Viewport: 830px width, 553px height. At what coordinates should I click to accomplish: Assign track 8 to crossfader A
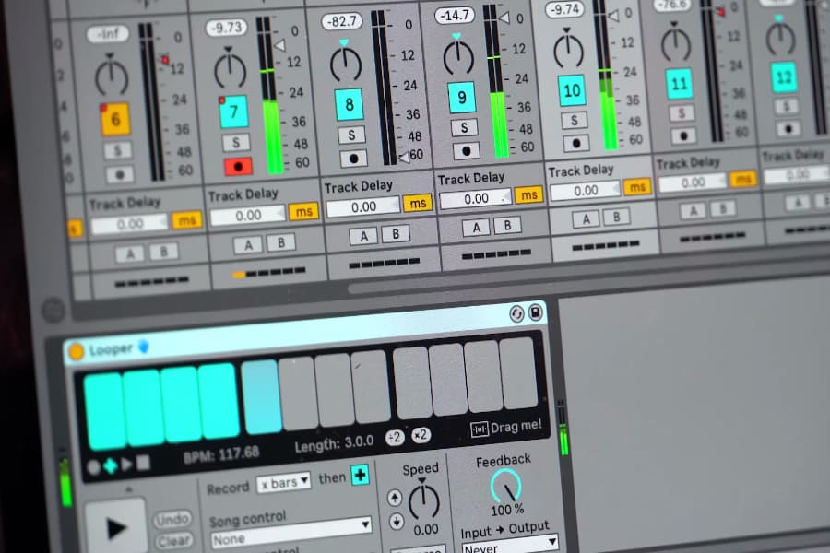click(363, 236)
